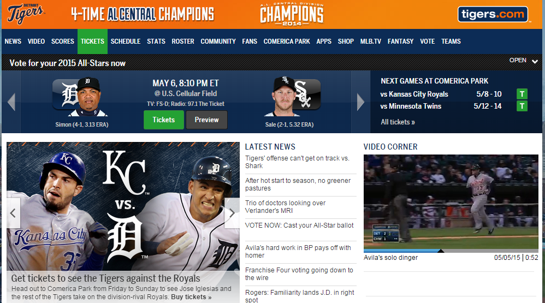Show previous slide in featured carousel

tap(13, 213)
